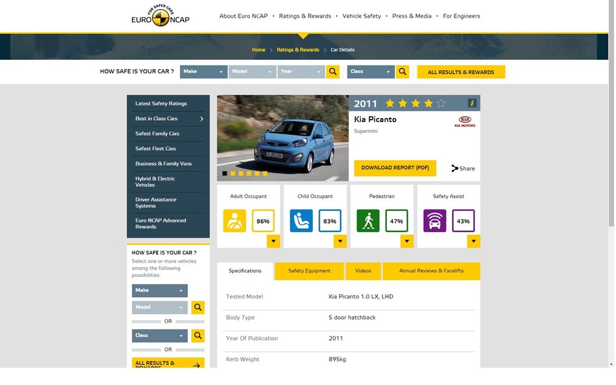Switch to the Videos tab
Screen dimensions: 616x385
[363, 271]
